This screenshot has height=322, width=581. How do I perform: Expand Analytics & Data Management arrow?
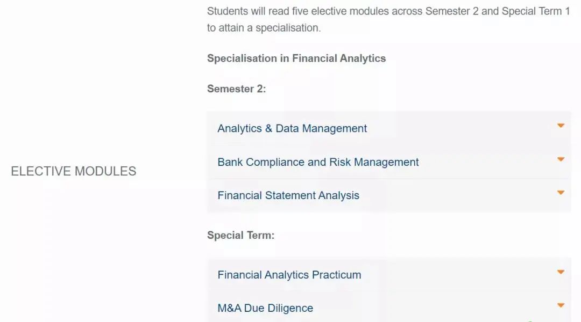click(x=561, y=126)
